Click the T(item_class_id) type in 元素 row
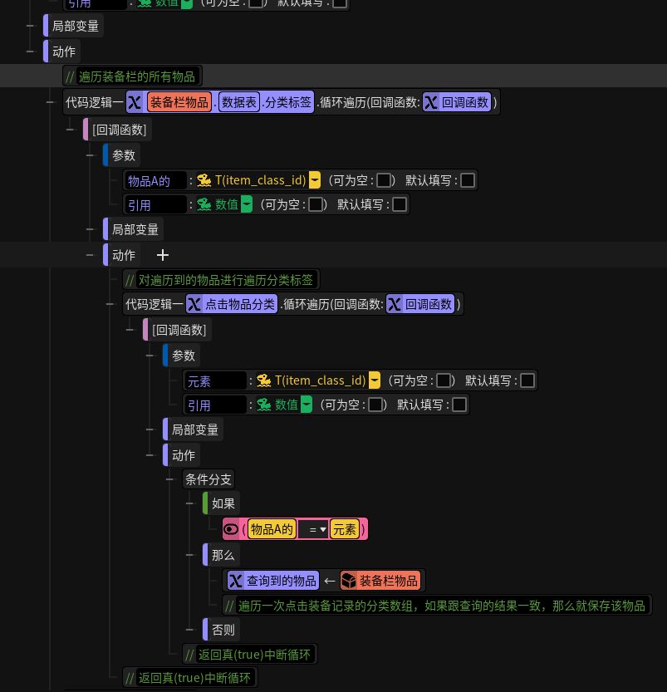The image size is (667, 692). (321, 380)
